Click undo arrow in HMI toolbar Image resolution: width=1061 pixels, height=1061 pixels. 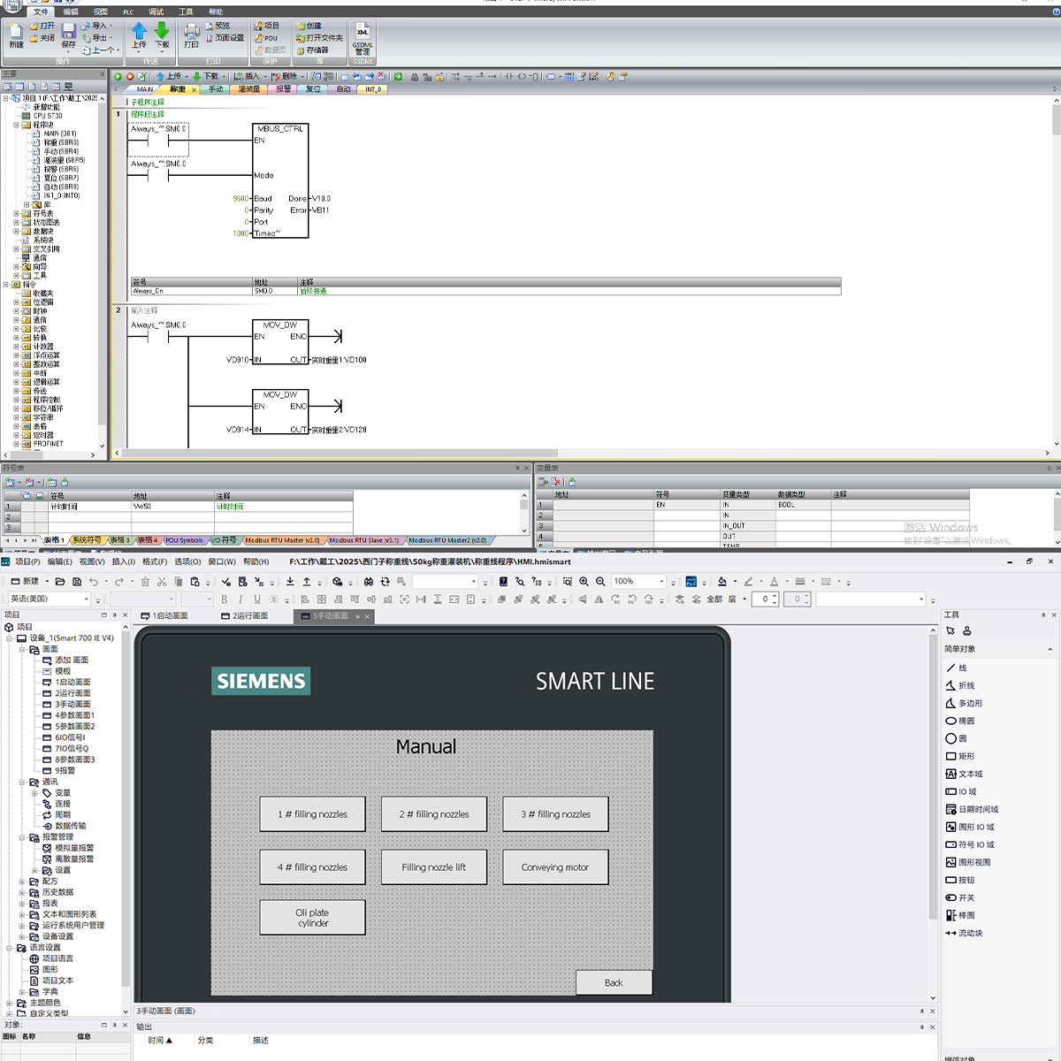click(x=94, y=582)
